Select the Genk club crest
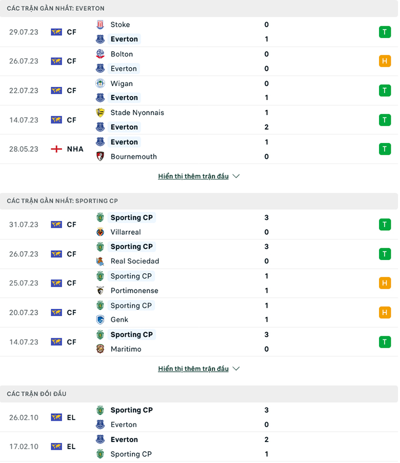Image resolution: width=400 pixels, height=463 pixels. 101,319
